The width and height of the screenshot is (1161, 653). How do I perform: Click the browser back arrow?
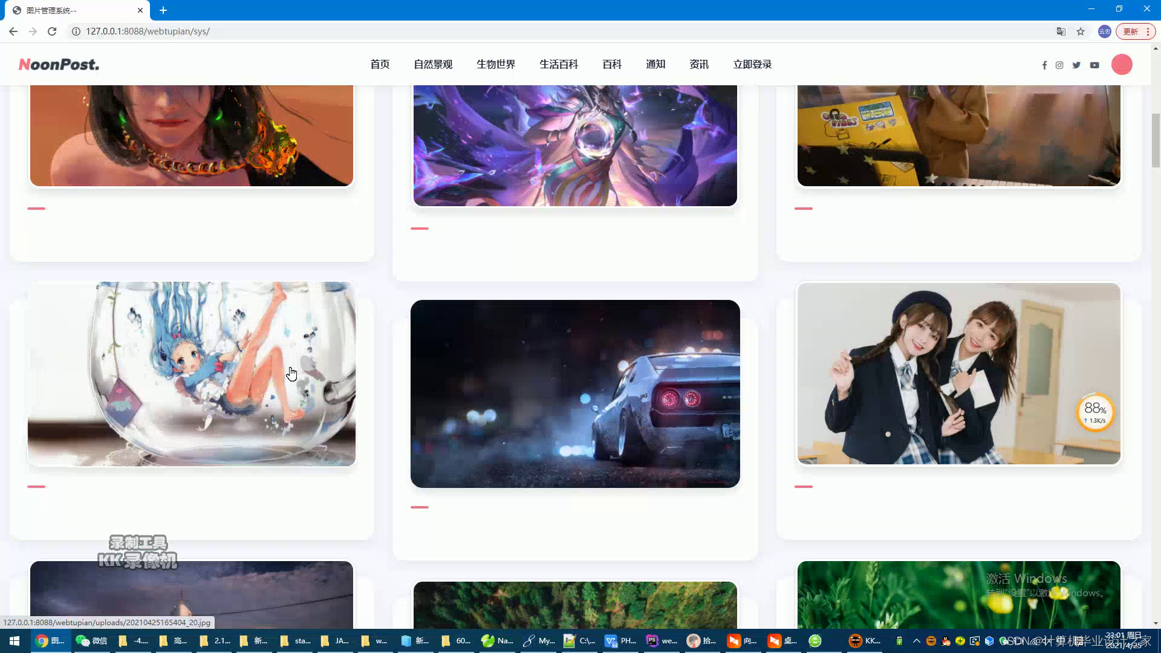click(13, 31)
